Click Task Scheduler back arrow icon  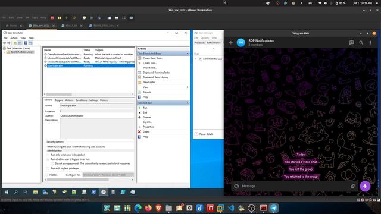[x=4, y=43]
